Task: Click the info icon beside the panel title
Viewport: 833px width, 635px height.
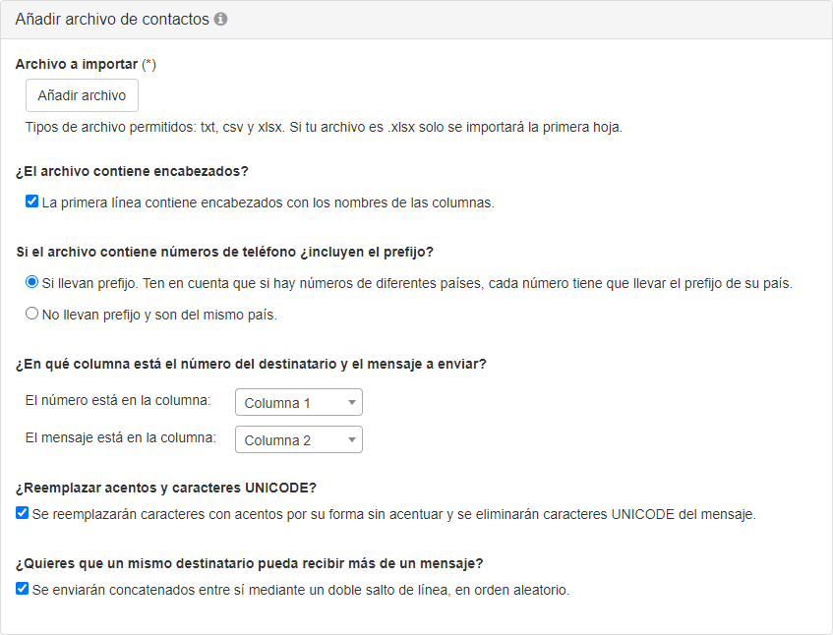Action: coord(221,19)
